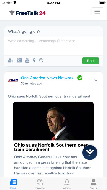This screenshot has height=190, width=107.
Task: Add location with the map pin icon
Action: (x=34, y=60)
